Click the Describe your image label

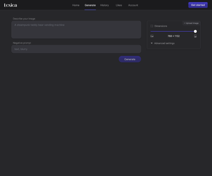click(x=24, y=19)
